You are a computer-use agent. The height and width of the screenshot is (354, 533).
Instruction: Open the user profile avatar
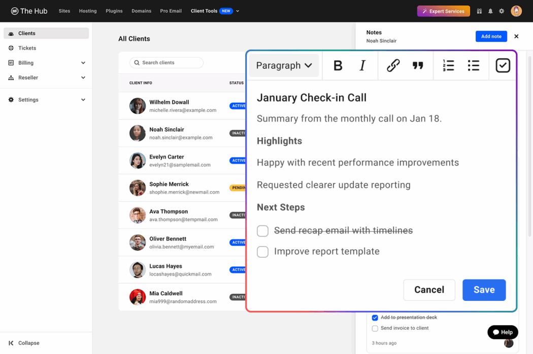pyautogui.click(x=516, y=11)
